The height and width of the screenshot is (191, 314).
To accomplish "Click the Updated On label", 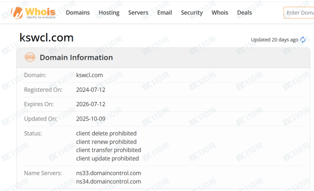I will coord(41,119).
